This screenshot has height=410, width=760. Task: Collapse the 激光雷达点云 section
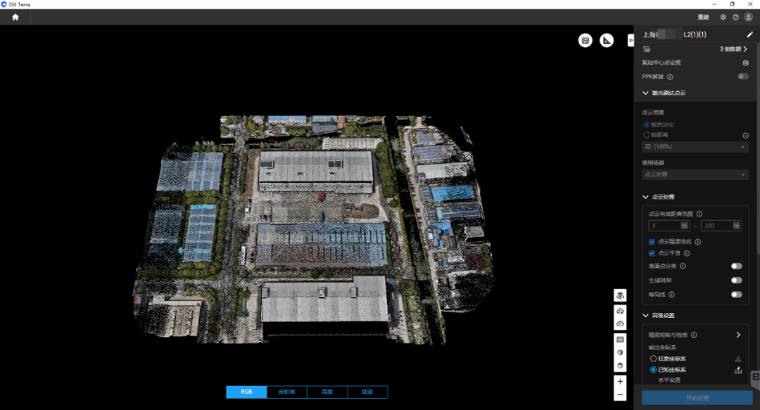click(x=645, y=93)
